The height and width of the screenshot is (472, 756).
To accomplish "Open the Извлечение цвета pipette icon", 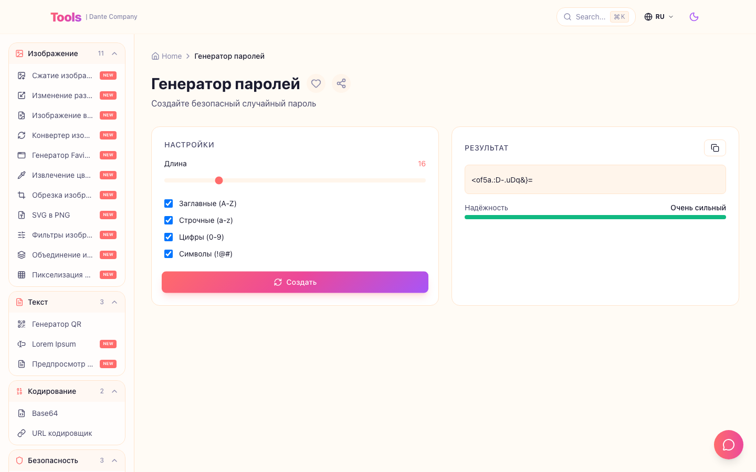I will pos(22,175).
